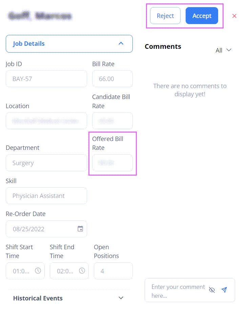Focus the comment entry text box

coord(178,291)
